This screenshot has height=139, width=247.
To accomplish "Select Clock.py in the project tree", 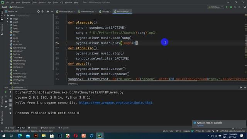I will tap(15, 54).
